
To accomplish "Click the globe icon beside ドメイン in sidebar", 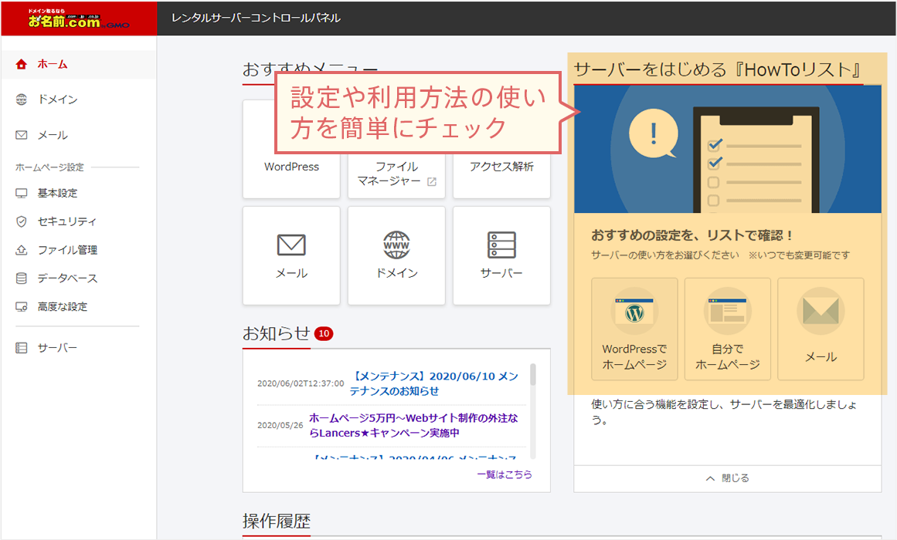I will click(21, 100).
